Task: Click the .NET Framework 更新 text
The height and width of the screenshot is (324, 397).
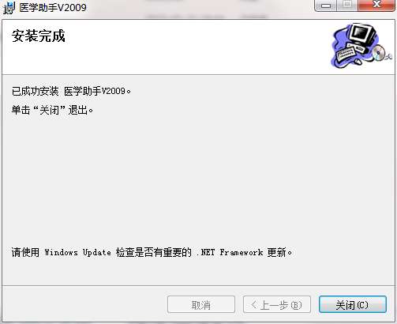Action: coord(244,252)
